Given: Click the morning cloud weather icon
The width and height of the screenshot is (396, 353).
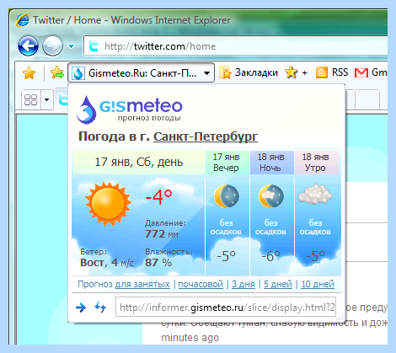Looking at the screenshot, I should [315, 194].
